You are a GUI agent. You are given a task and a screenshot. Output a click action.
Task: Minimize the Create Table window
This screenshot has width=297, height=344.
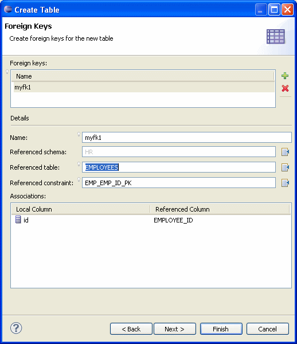pos(261,10)
